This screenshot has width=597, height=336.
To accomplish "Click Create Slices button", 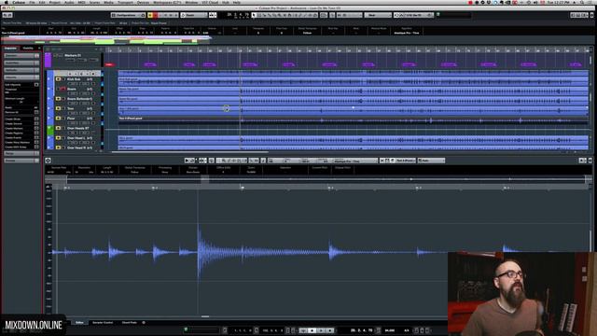I will click(36, 119).
